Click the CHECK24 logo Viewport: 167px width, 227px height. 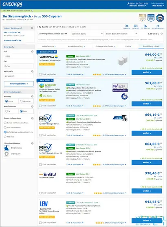pyautogui.click(x=12, y=4)
